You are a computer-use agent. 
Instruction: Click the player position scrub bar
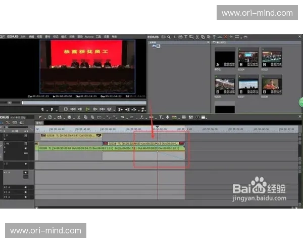click(x=76, y=102)
